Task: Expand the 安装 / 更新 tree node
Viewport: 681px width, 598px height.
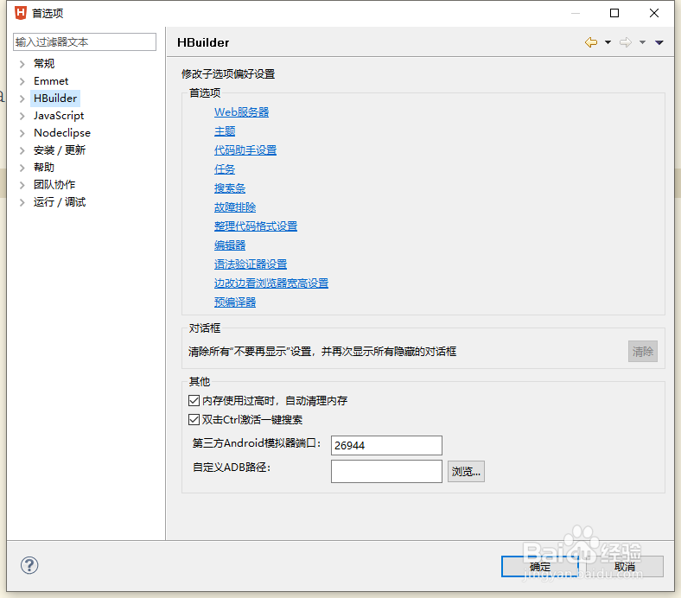Action: pyautogui.click(x=22, y=150)
